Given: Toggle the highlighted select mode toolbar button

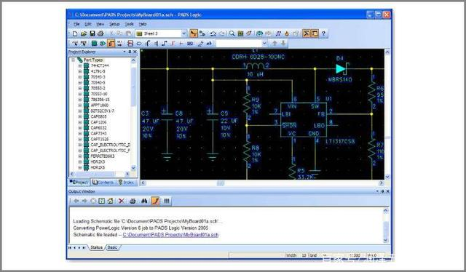Looking at the screenshot, I should click(194, 33).
